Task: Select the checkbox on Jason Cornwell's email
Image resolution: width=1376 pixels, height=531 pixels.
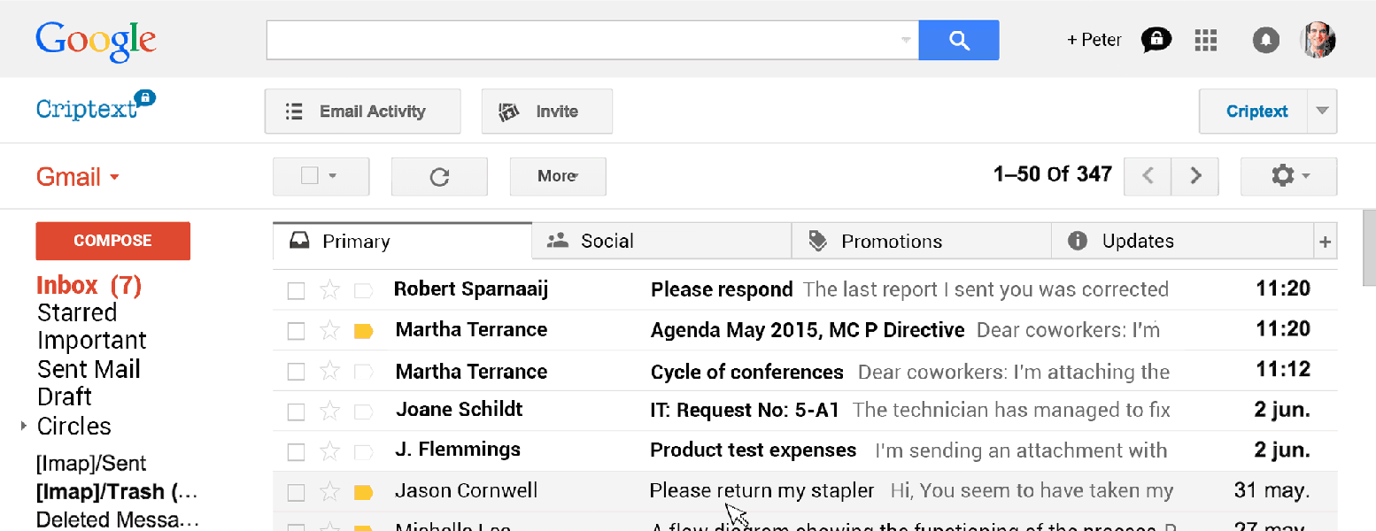Action: [x=296, y=491]
